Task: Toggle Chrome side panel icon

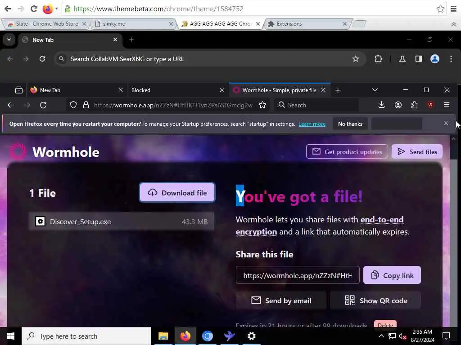Action: click(419, 59)
